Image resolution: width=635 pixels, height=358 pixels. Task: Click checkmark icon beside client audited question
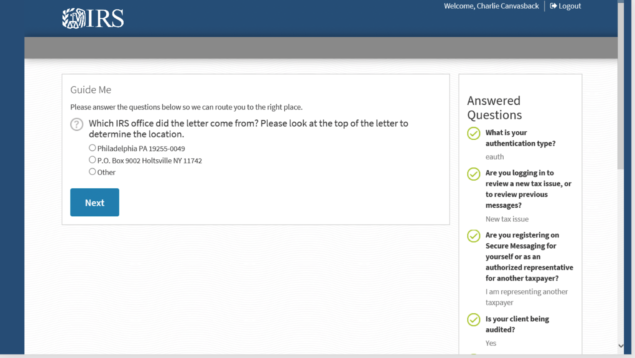coord(473,320)
